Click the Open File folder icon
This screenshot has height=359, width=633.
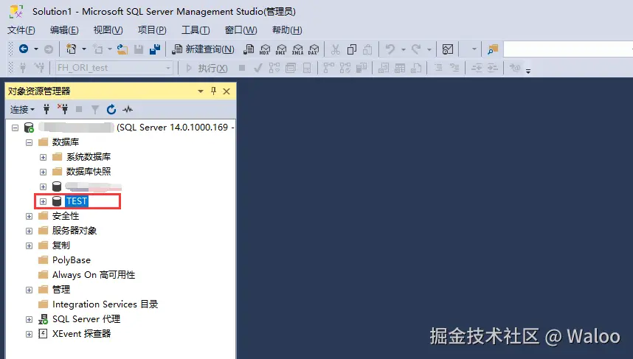pyautogui.click(x=122, y=49)
